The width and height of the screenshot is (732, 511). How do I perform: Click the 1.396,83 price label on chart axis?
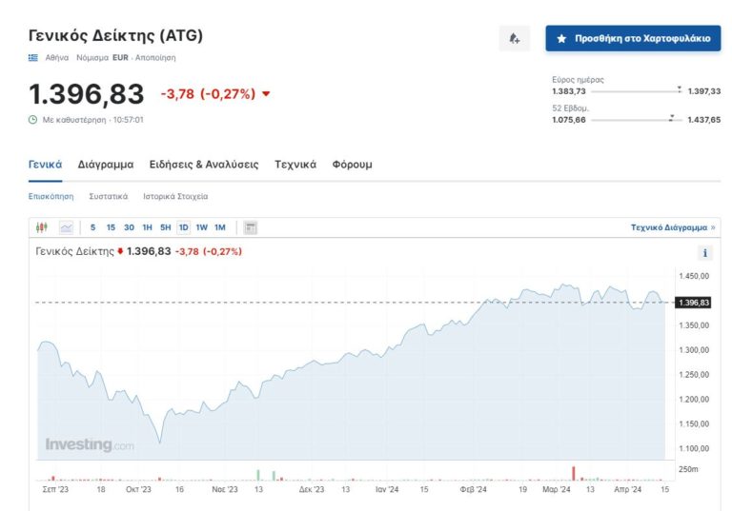click(693, 303)
